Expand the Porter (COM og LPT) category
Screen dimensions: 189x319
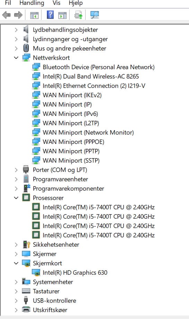(16, 170)
